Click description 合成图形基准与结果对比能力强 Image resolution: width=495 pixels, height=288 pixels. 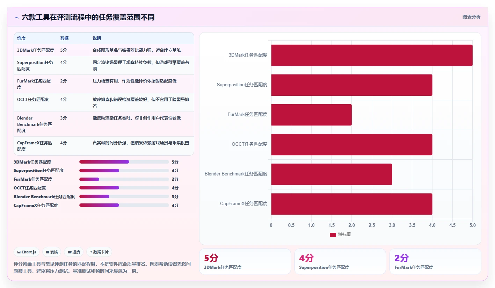click(137, 50)
